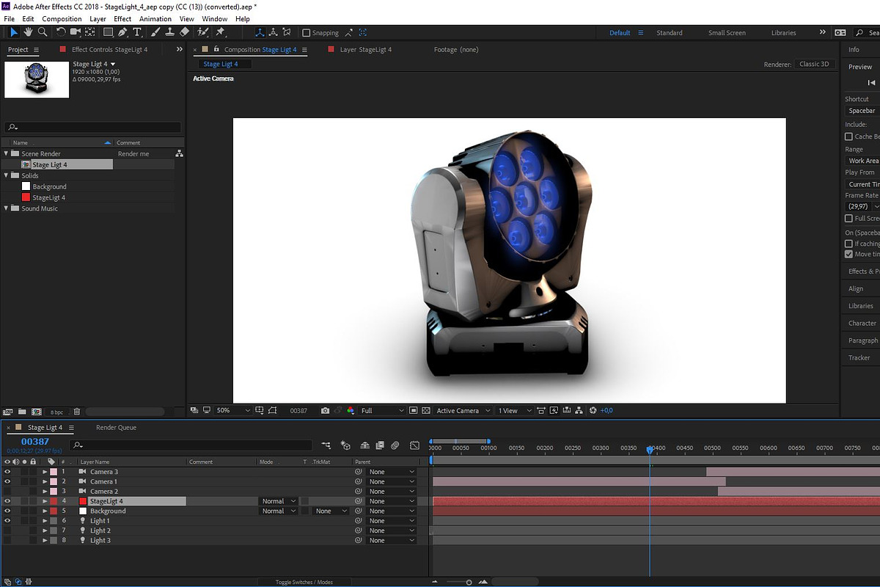880x587 pixels.
Task: Switch to the Standard workspace
Action: (670, 33)
